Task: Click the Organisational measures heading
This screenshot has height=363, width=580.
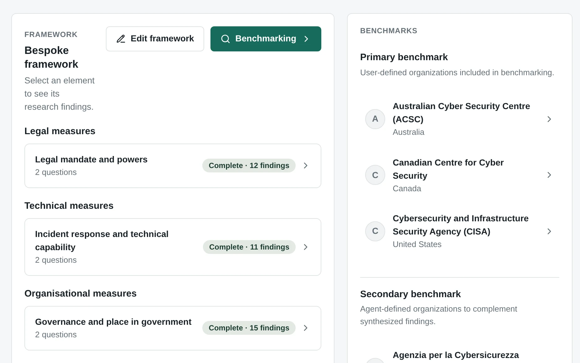Action: pyautogui.click(x=80, y=293)
